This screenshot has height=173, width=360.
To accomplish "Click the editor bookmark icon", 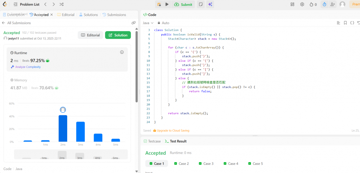I will click(x=345, y=23).
